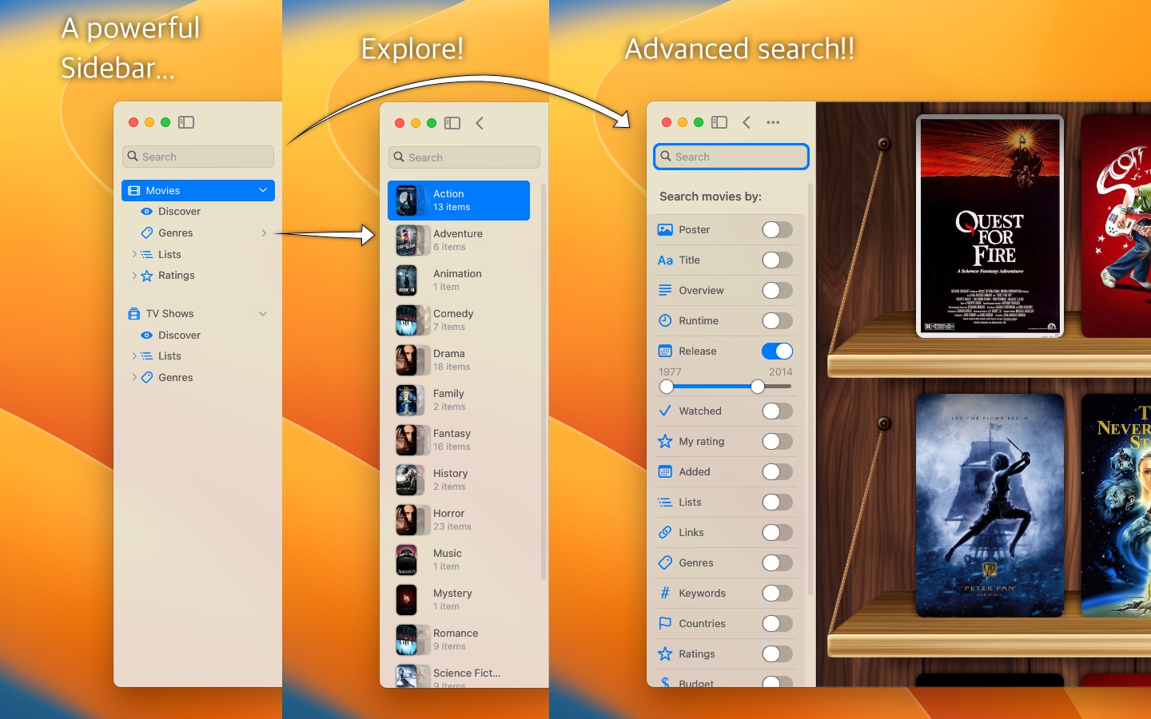Toggle sidebar icon in left window
The width and height of the screenshot is (1151, 719).
click(x=186, y=122)
